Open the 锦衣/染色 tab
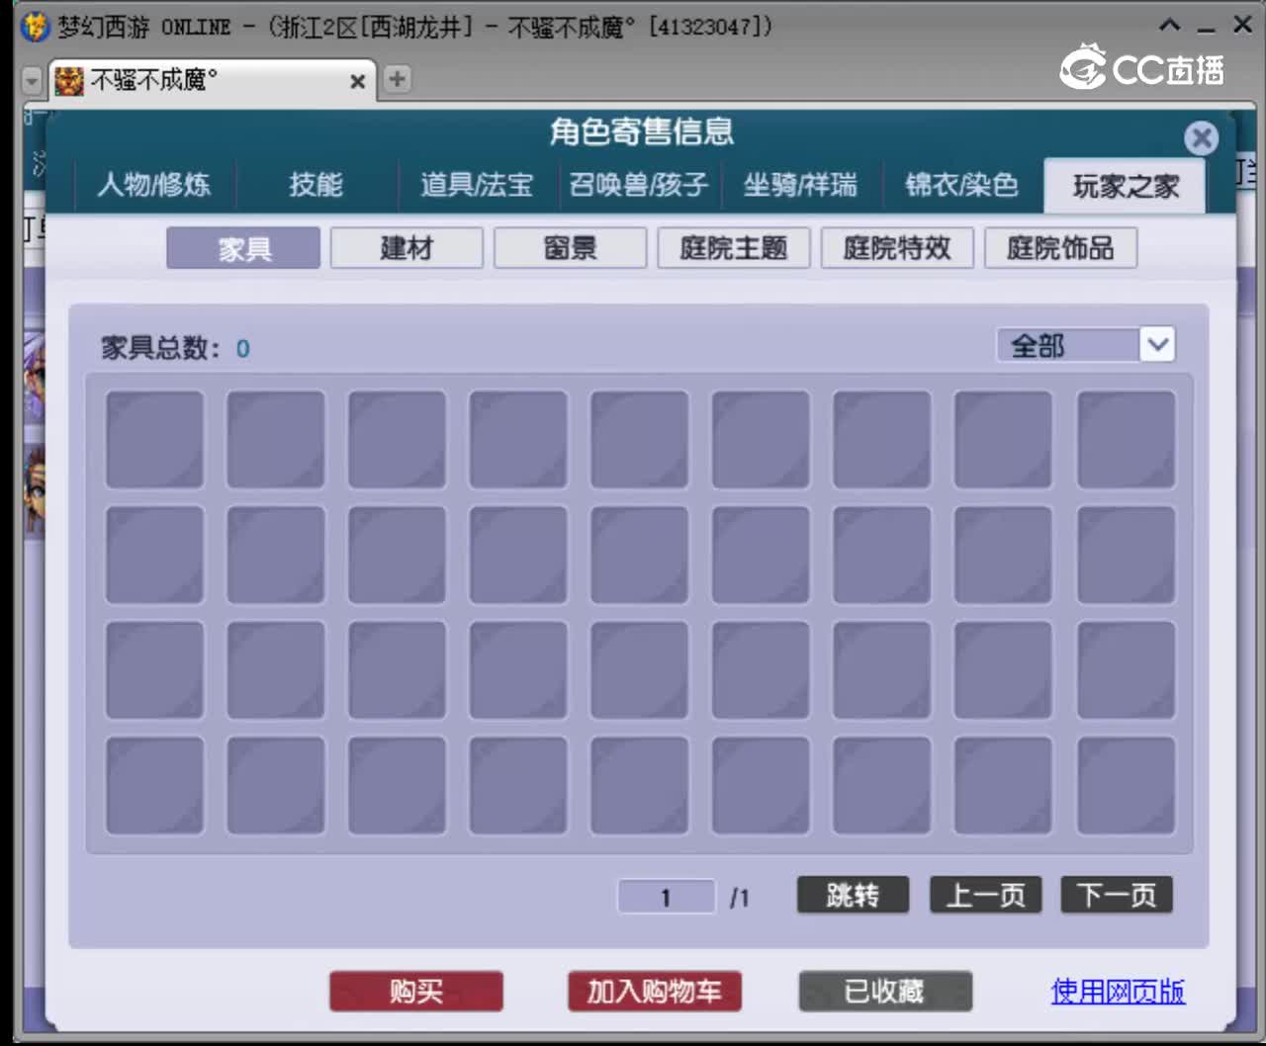Image resolution: width=1266 pixels, height=1046 pixels. click(x=961, y=185)
